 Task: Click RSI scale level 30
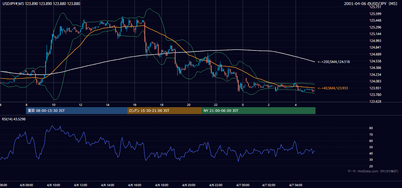pos(371,160)
